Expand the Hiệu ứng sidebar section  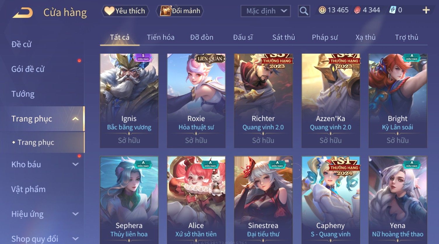75,214
